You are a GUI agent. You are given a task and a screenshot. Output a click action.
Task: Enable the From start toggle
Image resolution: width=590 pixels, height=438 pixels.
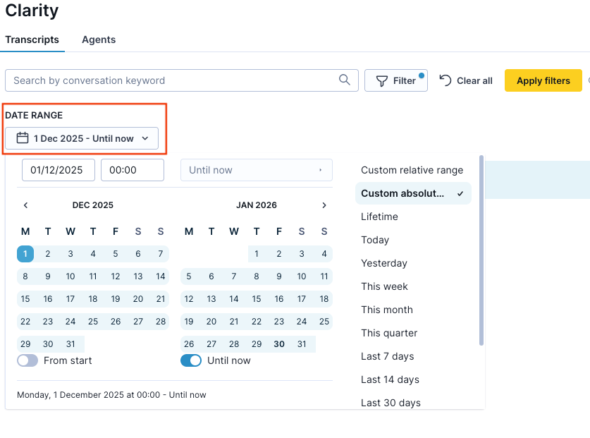coord(27,360)
